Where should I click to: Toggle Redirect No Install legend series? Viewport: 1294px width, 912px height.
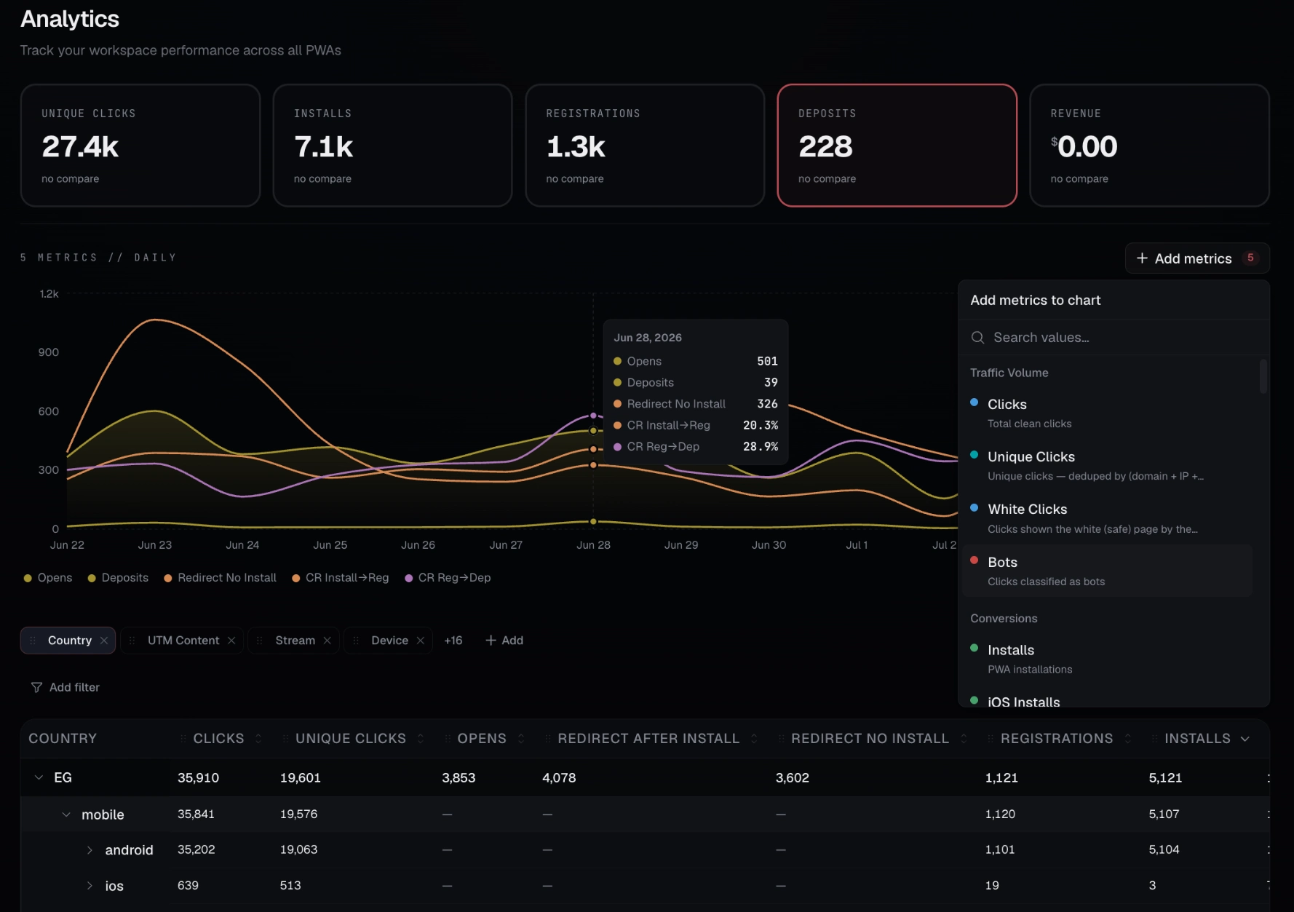click(x=221, y=578)
